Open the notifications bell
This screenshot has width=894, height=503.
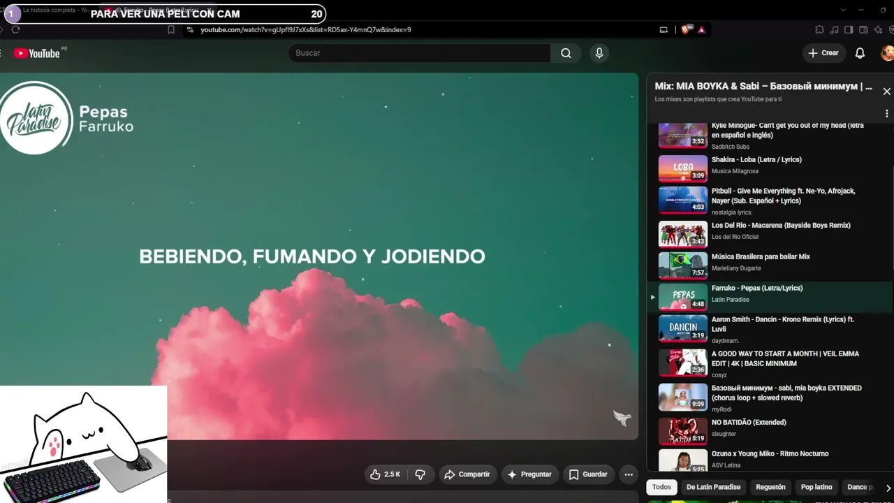tap(860, 53)
